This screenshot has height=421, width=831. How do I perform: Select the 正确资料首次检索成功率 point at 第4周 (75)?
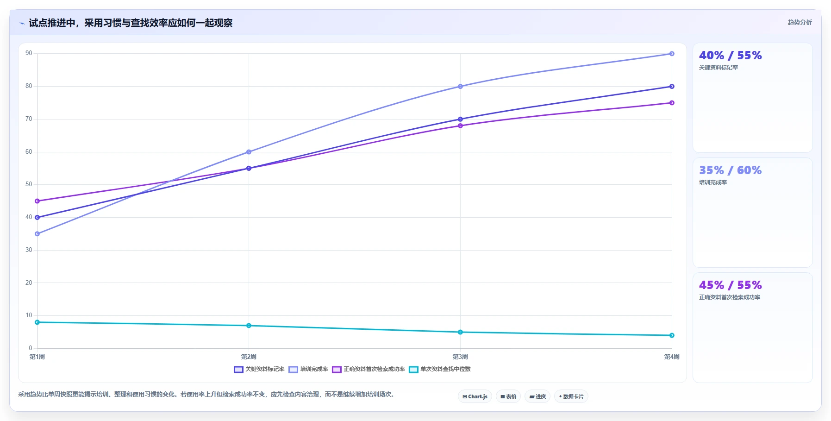pyautogui.click(x=672, y=103)
